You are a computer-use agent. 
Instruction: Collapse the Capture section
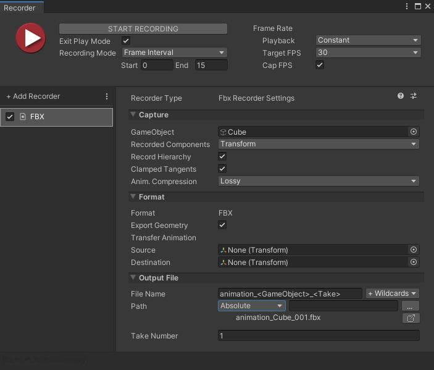[133, 114]
